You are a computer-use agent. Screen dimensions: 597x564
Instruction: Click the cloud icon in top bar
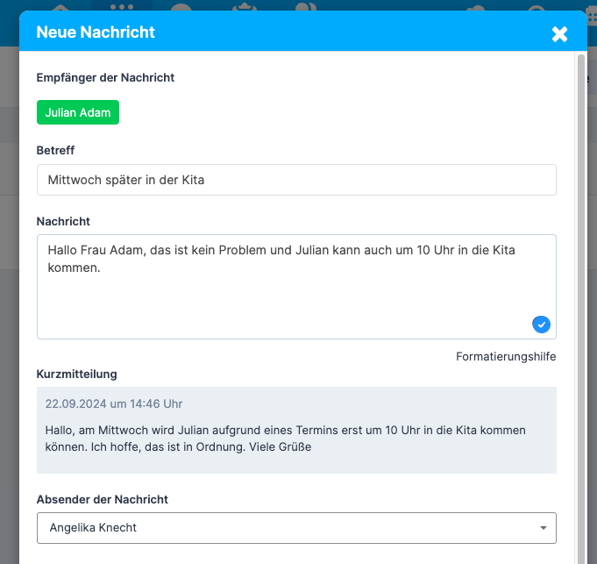pos(476,8)
